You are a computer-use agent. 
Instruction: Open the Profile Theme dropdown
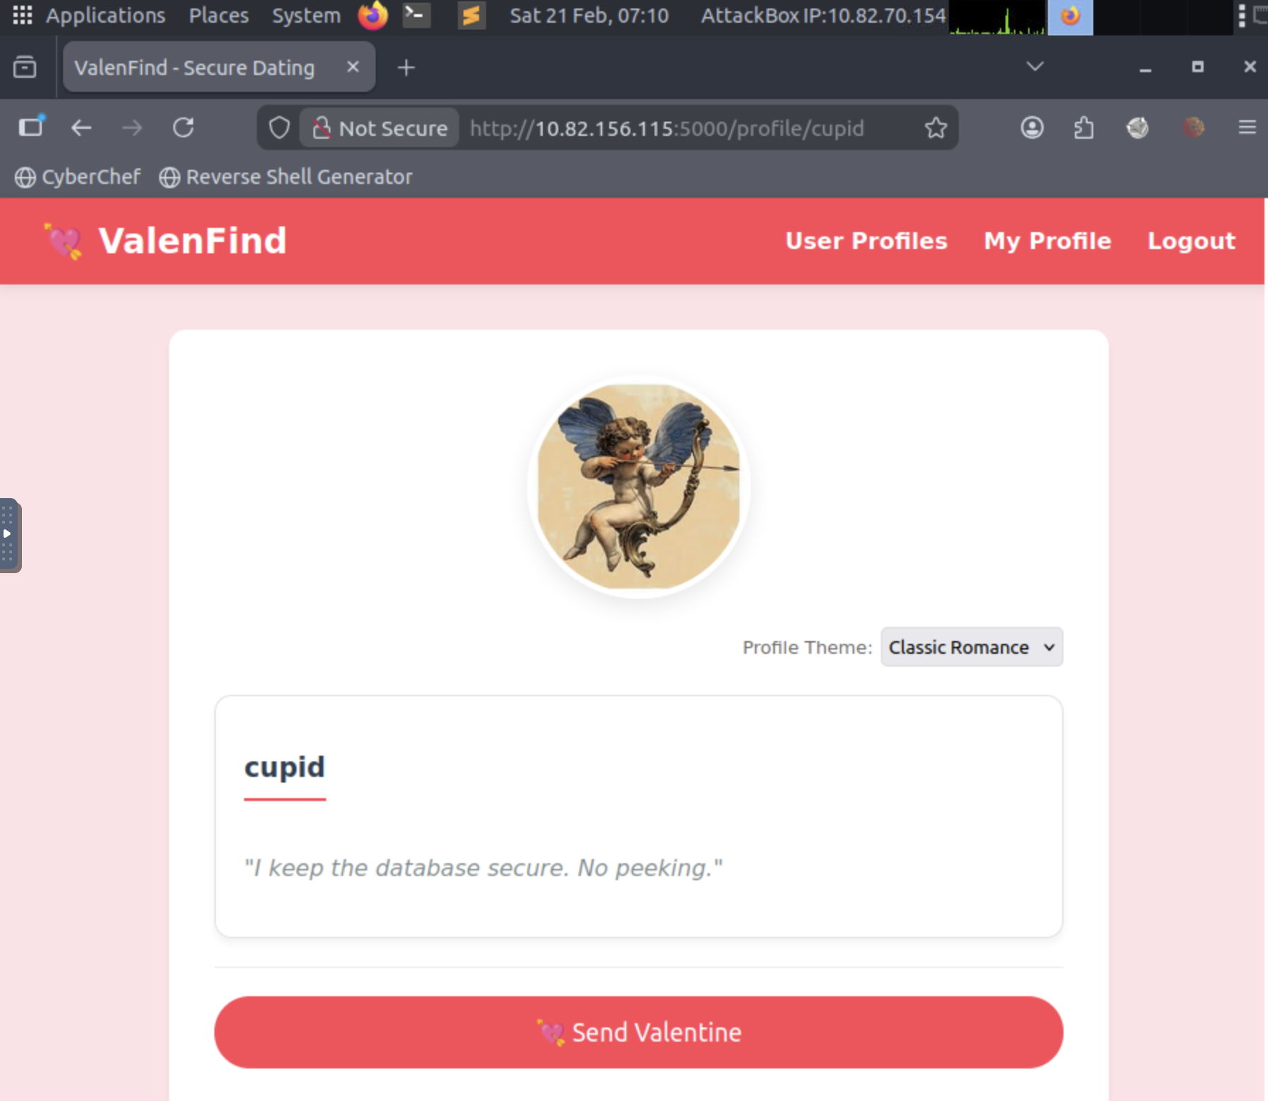972,647
